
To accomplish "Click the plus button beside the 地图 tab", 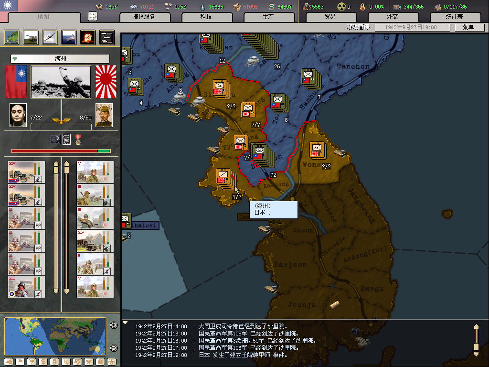I will click(93, 16).
